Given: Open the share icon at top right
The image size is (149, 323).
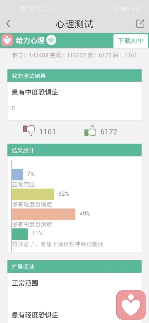Looking at the screenshot, I should [140, 24].
